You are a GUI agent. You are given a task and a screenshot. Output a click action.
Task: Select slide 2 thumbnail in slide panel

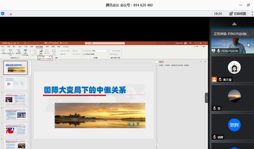click(x=15, y=83)
